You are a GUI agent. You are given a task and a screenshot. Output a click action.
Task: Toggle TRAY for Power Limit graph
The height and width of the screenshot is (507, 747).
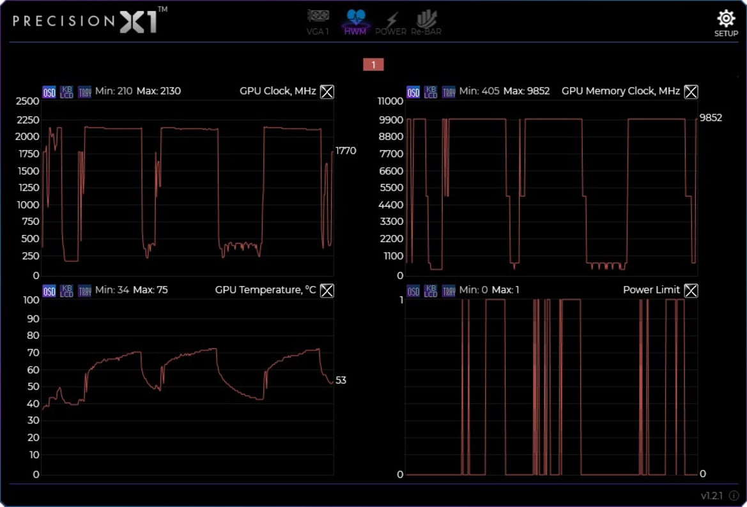(449, 291)
